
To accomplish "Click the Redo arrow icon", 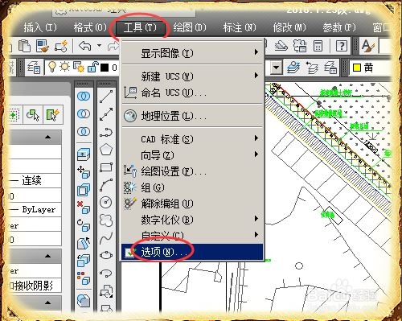I will pyautogui.click(x=113, y=46).
